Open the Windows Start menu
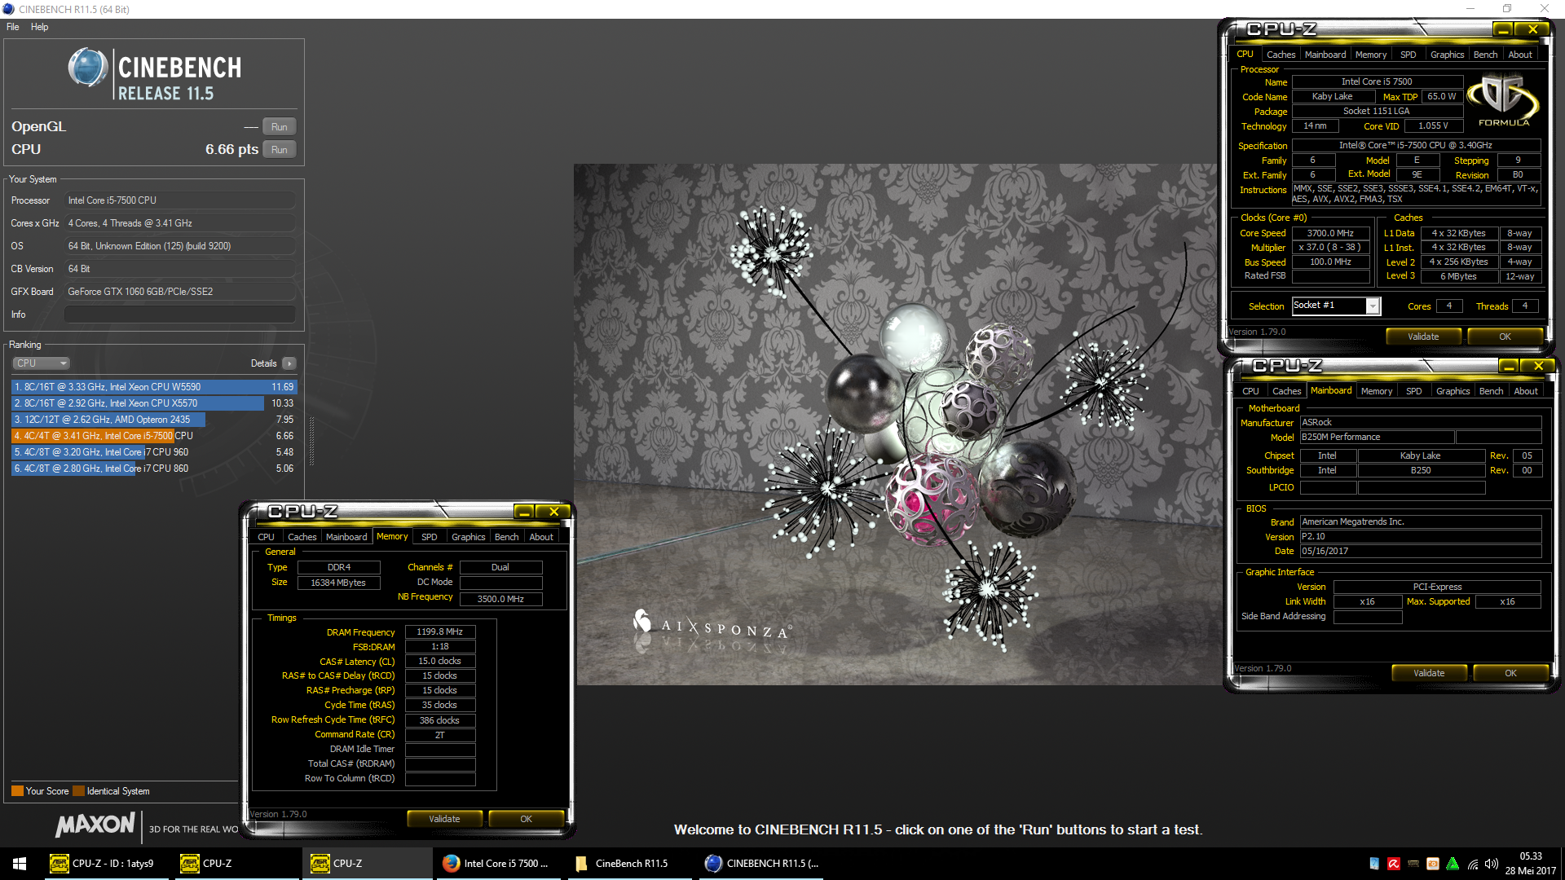Image resolution: width=1565 pixels, height=880 pixels. coord(20,864)
